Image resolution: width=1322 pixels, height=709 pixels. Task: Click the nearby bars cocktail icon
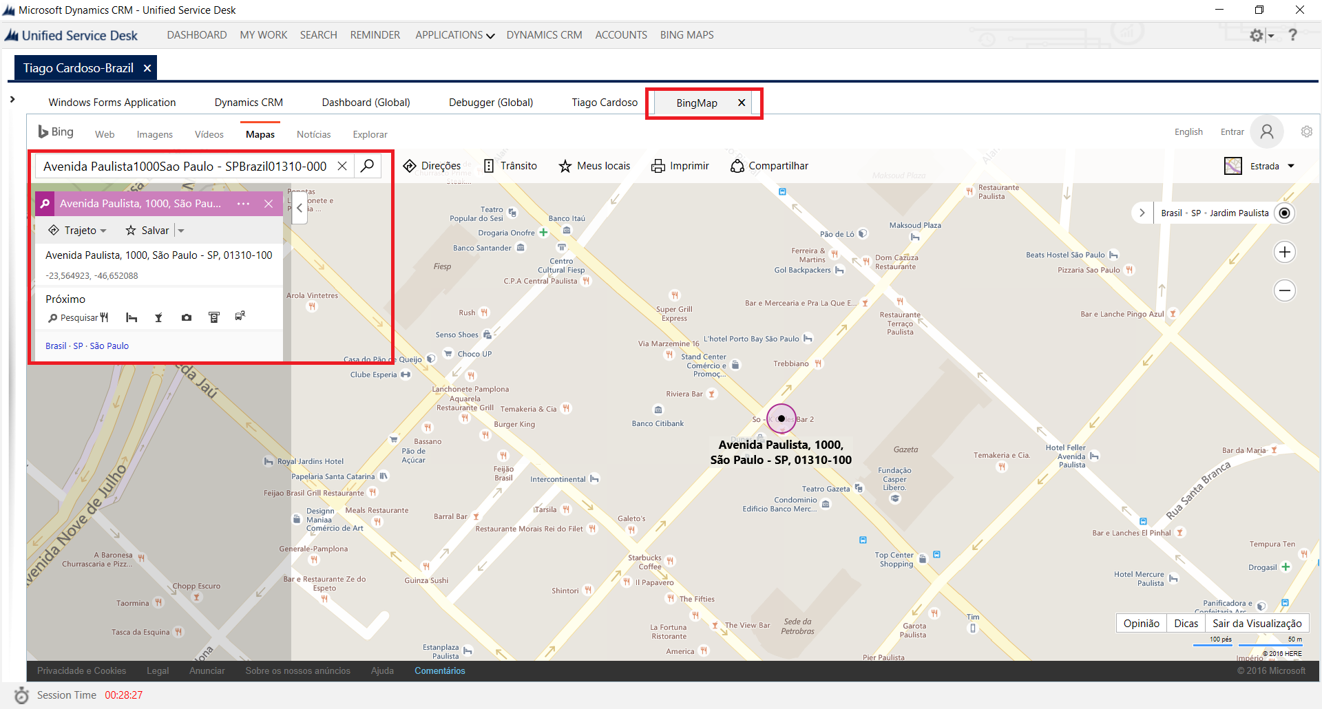tap(158, 317)
